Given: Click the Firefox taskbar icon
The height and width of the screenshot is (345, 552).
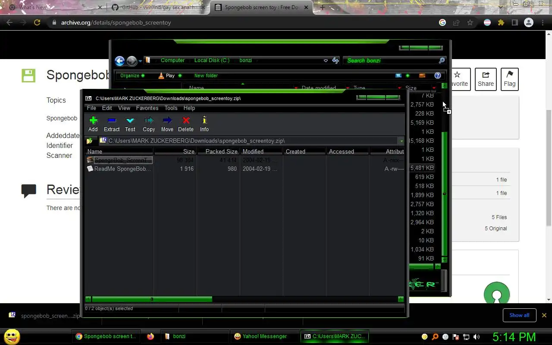Looking at the screenshot, I should pos(151,336).
